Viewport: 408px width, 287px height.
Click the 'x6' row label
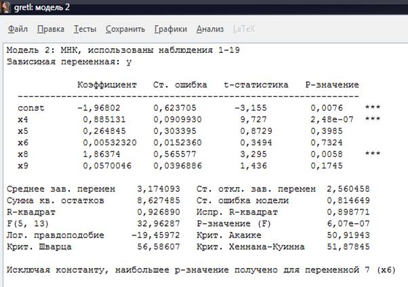(x=23, y=142)
